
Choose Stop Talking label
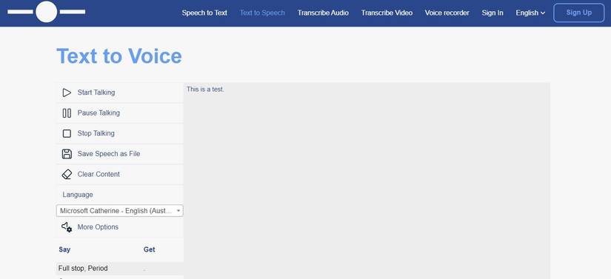pos(96,133)
